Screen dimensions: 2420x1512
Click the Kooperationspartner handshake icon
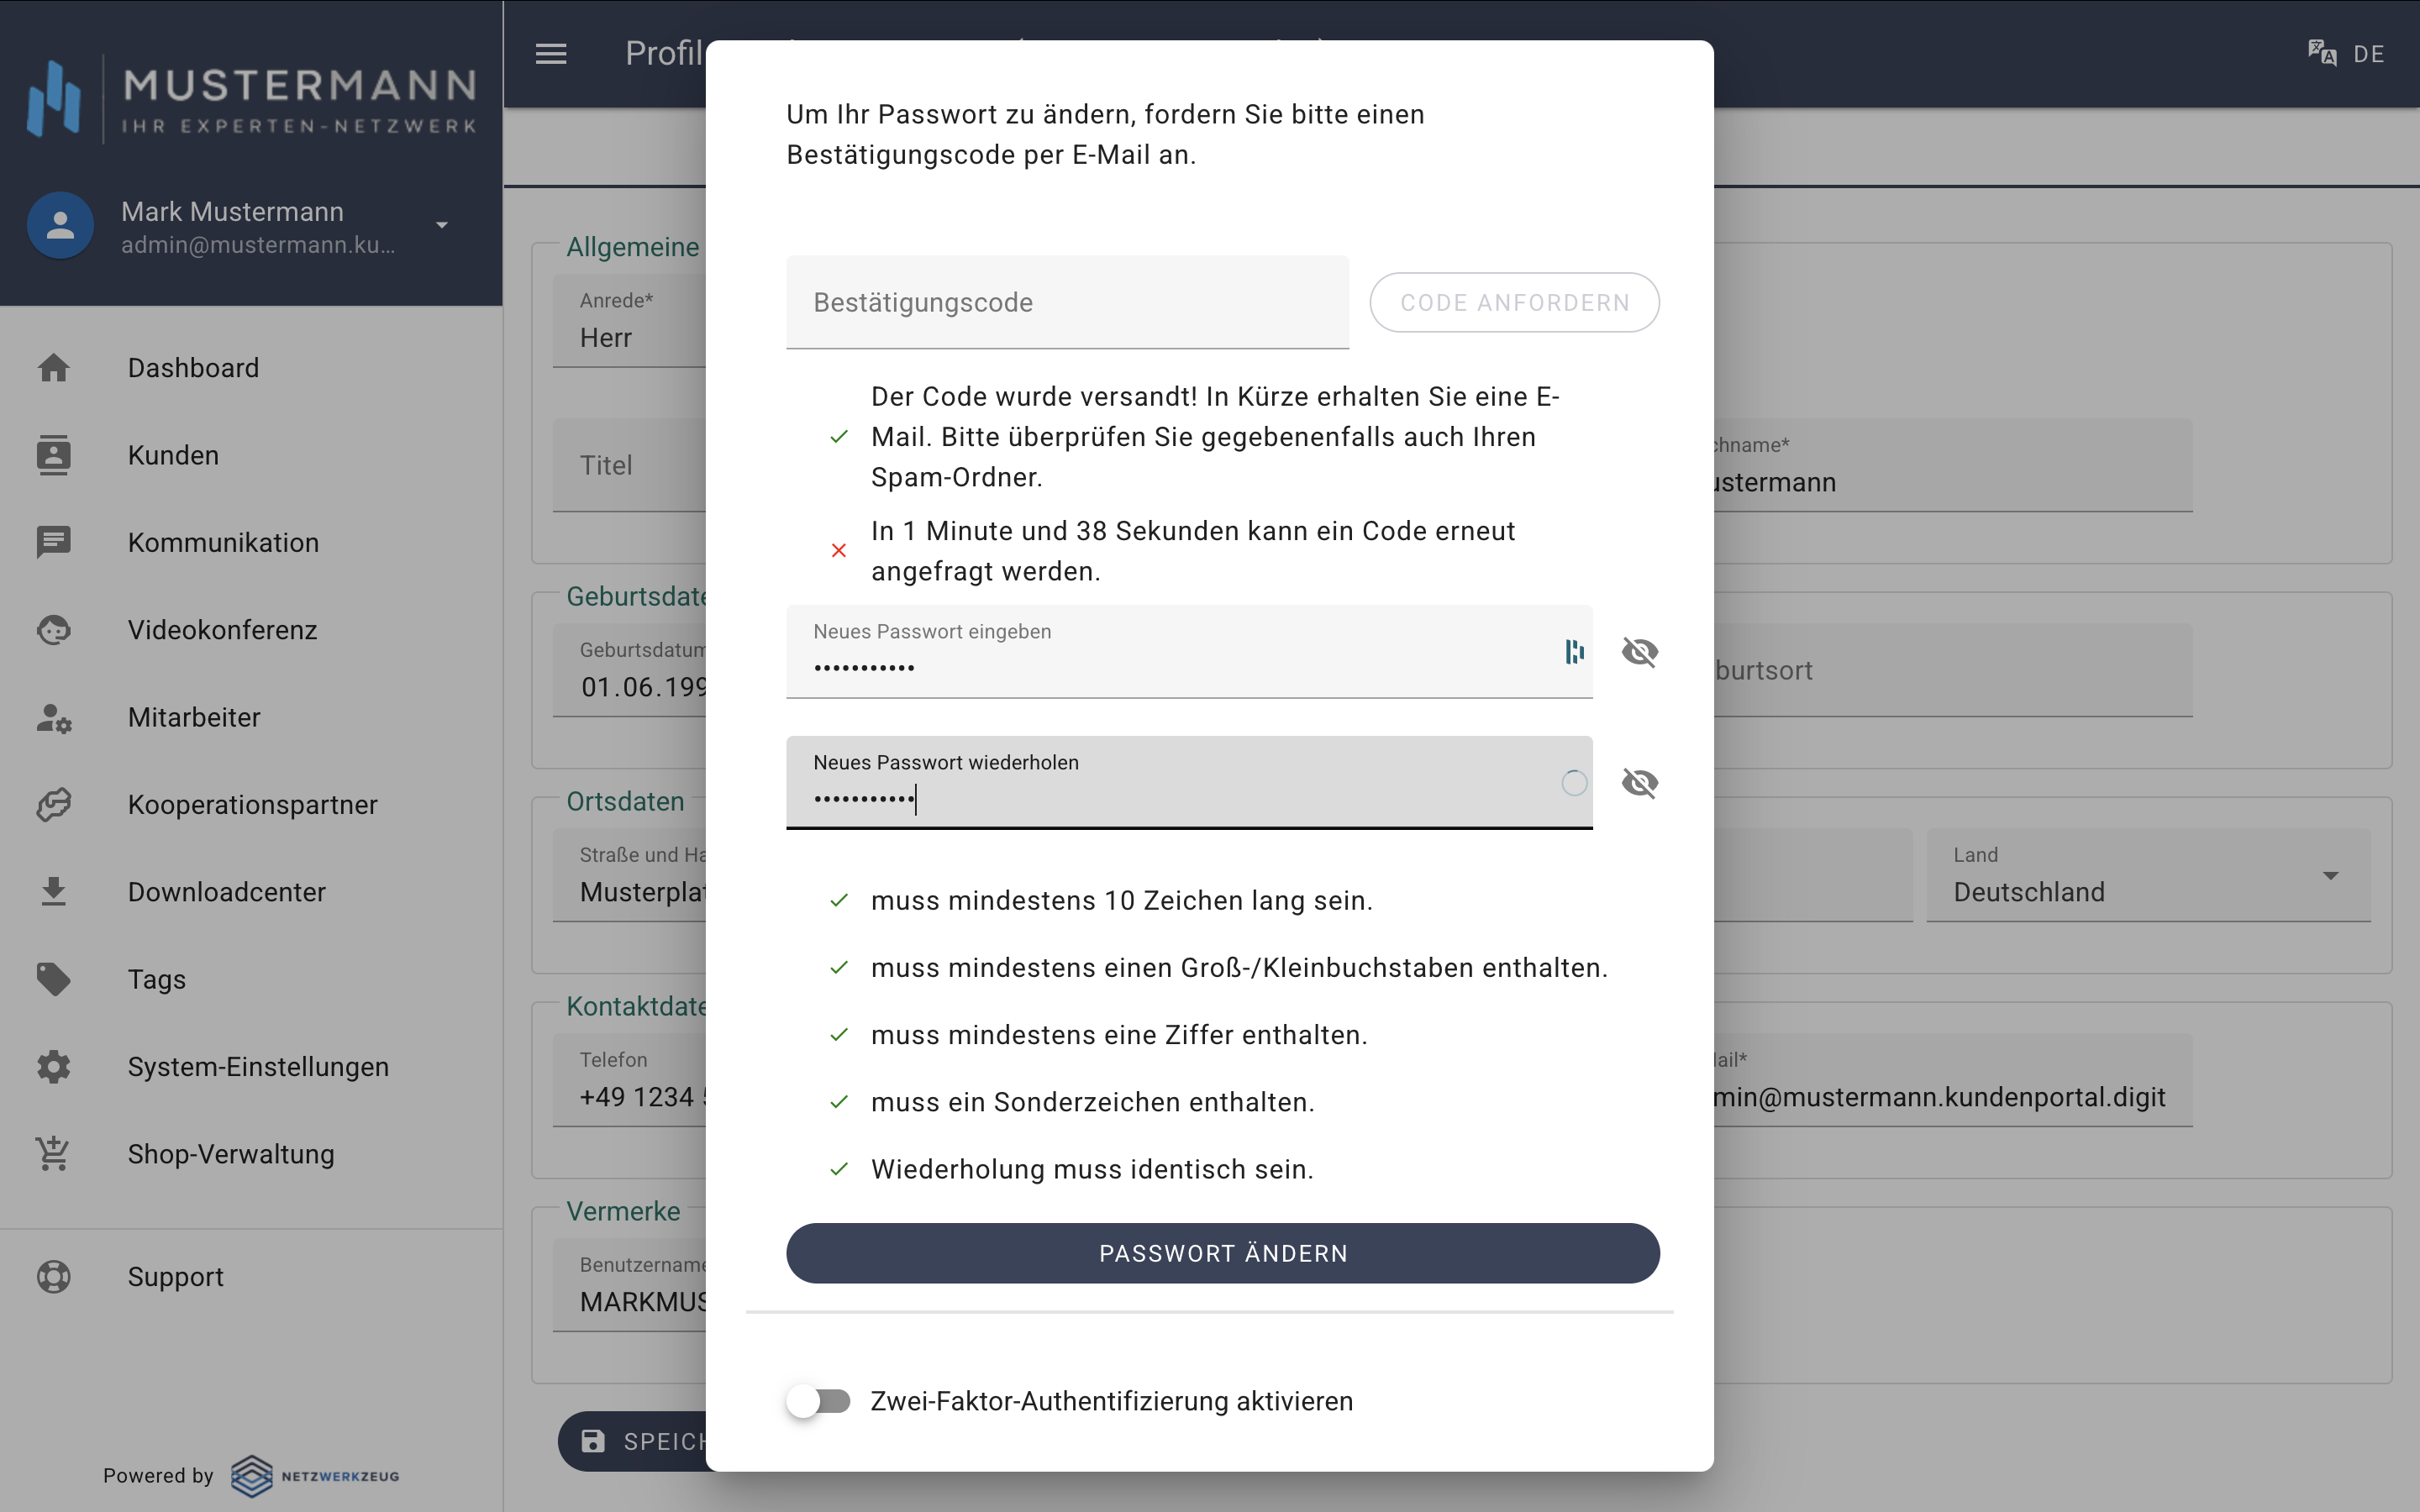[x=54, y=805]
